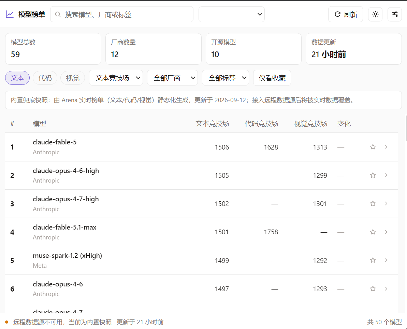Open the 全部标签 tag dropdown

225,78
